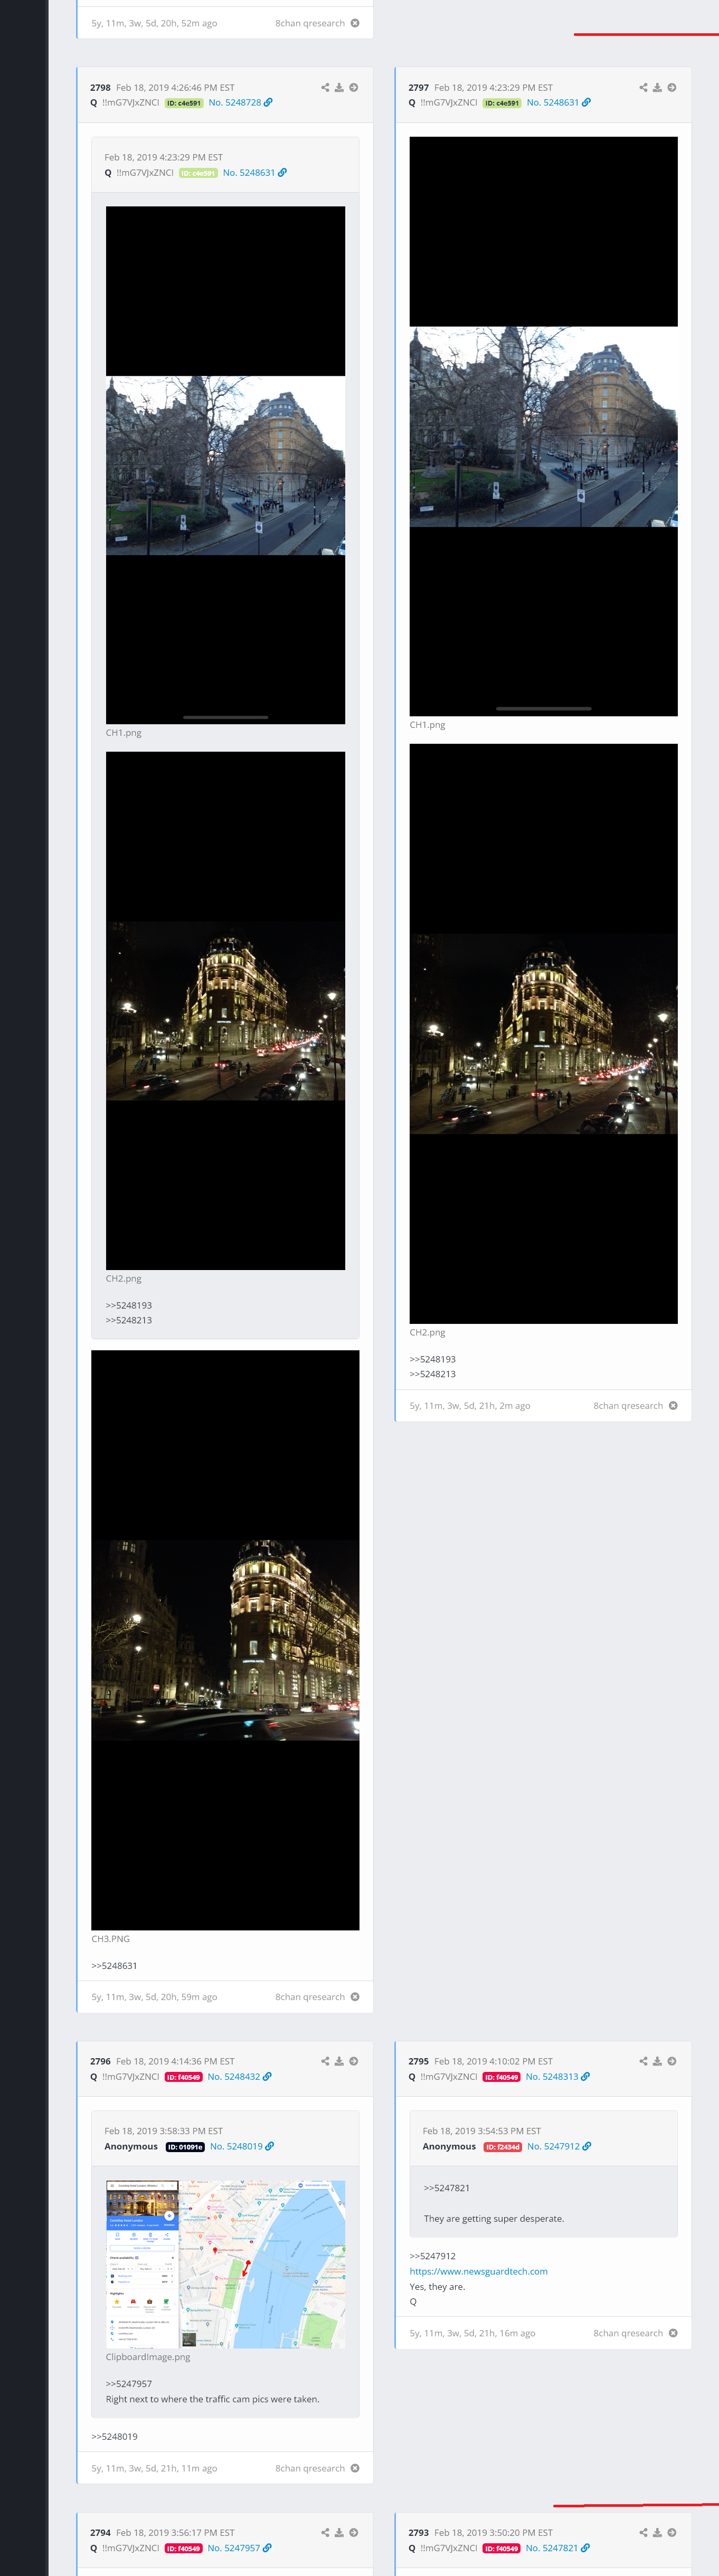Screen dimensions: 719x2576
Task: Click the download icon on post 2796
Action: (x=339, y=2061)
